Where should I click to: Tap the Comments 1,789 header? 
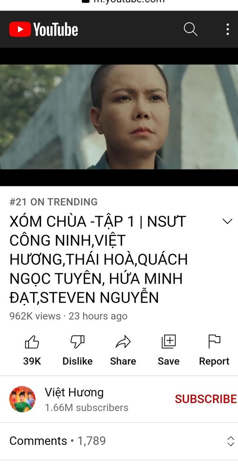click(x=57, y=441)
